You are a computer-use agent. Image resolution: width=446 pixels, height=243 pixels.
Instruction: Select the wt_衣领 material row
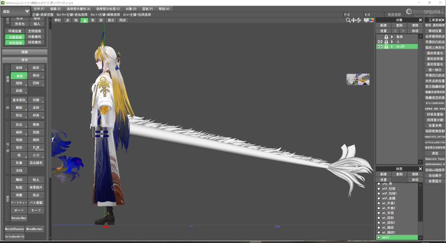(397, 213)
